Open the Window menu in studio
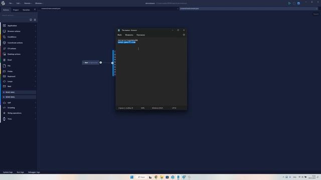Image resolution: width=321 pixels, height=180 pixels. pyautogui.click(x=39, y=3)
